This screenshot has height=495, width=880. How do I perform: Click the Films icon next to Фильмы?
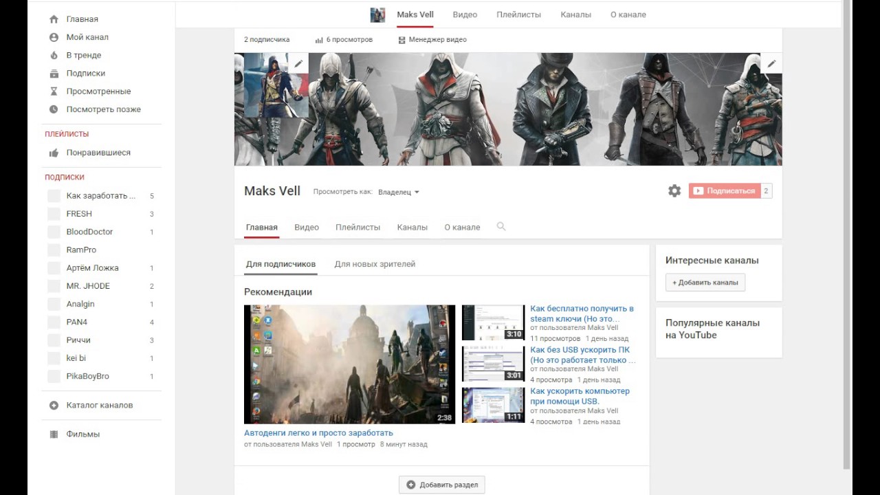point(54,434)
